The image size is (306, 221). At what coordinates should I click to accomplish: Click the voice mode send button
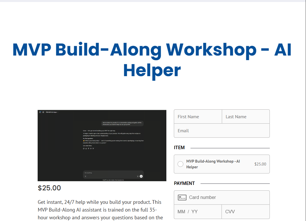(141, 176)
